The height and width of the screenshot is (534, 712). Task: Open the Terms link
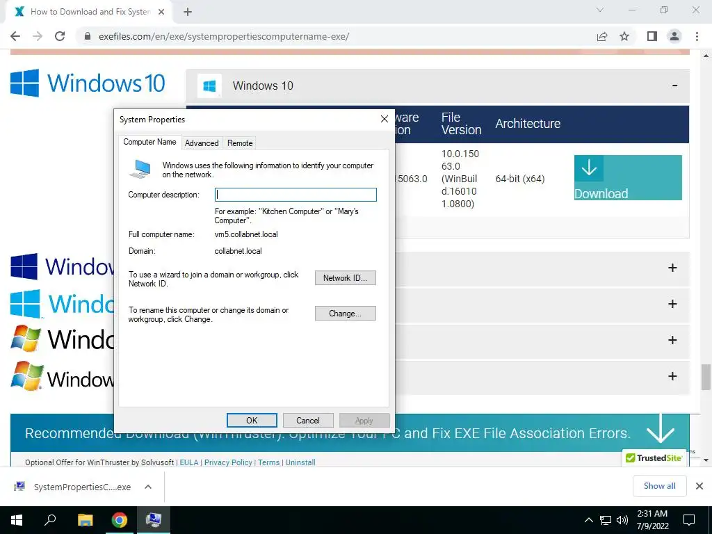269,462
